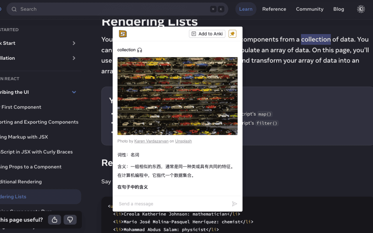Collapse the Describing the UI section
Image resolution: width=373 pixels, height=233 pixels.
[74, 92]
